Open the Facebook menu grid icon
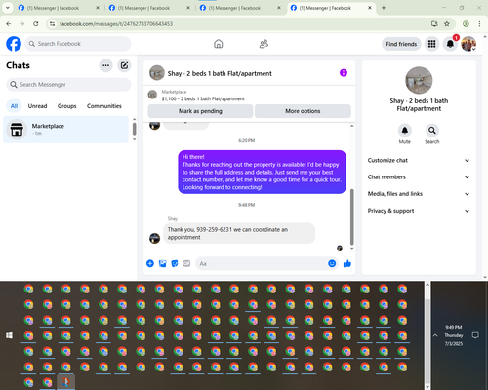This screenshot has height=390, width=488. pos(431,44)
